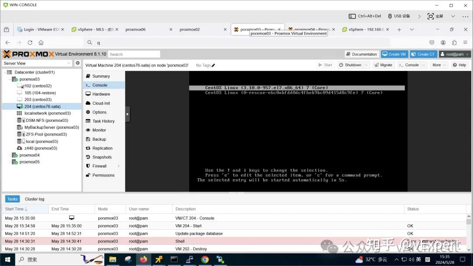Open Firefox from the taskbar

tap(143, 259)
